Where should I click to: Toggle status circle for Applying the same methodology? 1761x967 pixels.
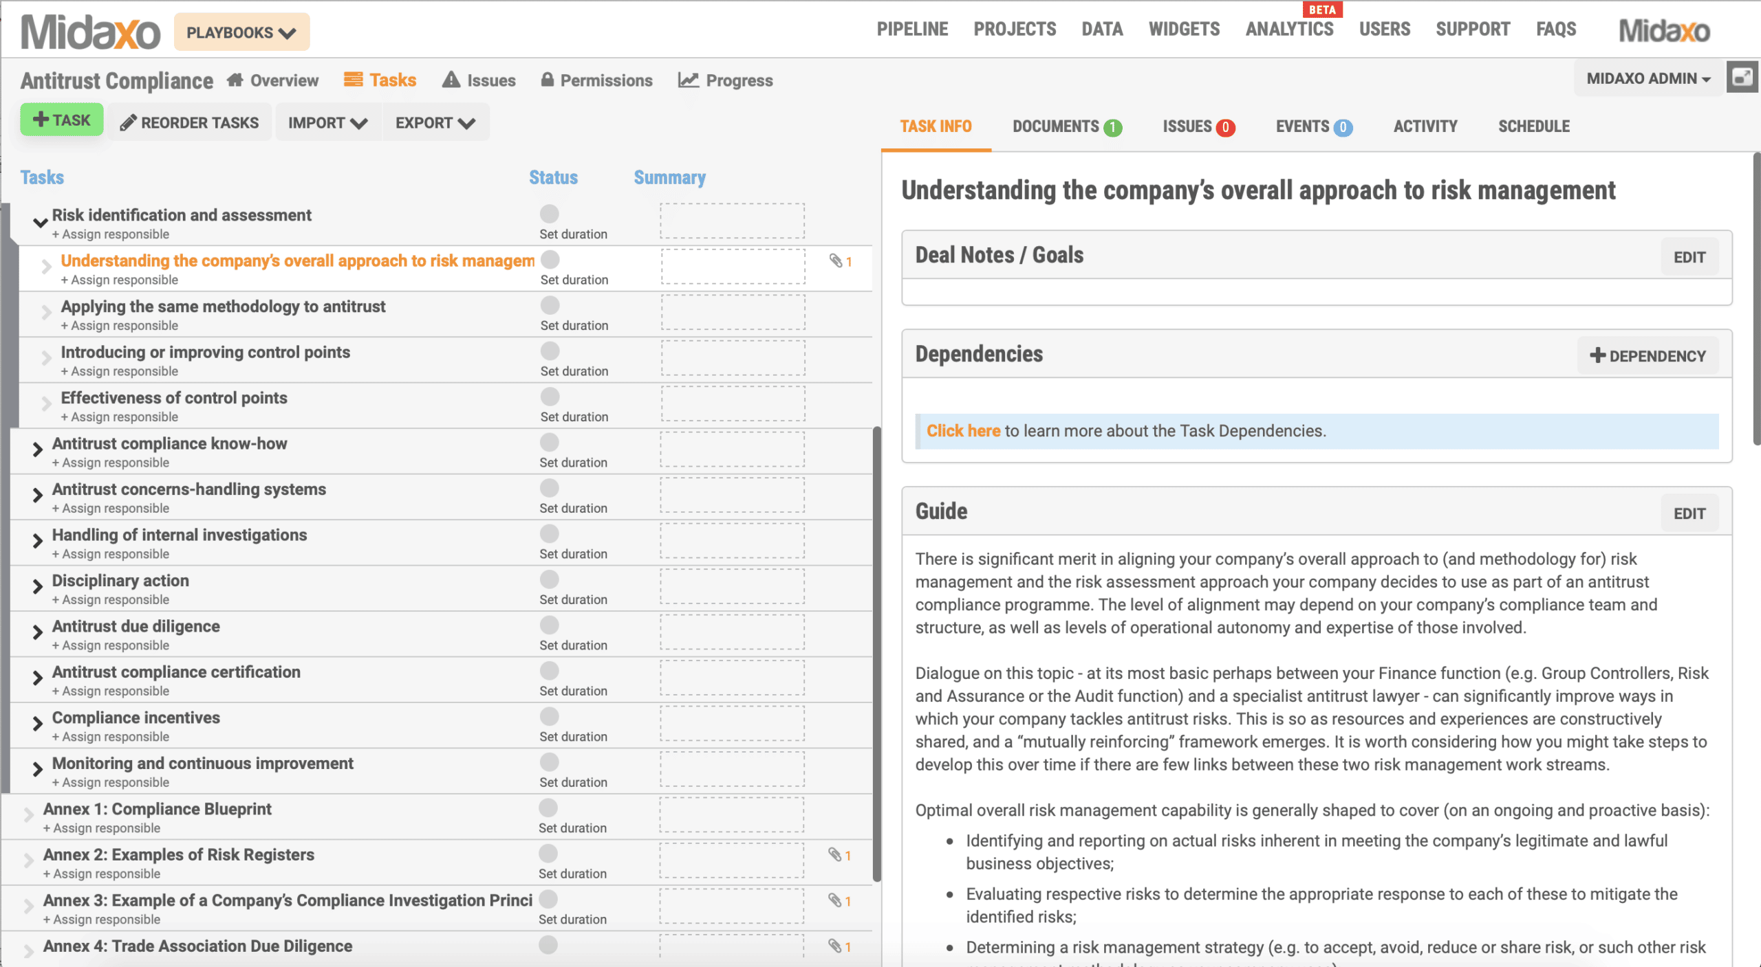coord(550,305)
